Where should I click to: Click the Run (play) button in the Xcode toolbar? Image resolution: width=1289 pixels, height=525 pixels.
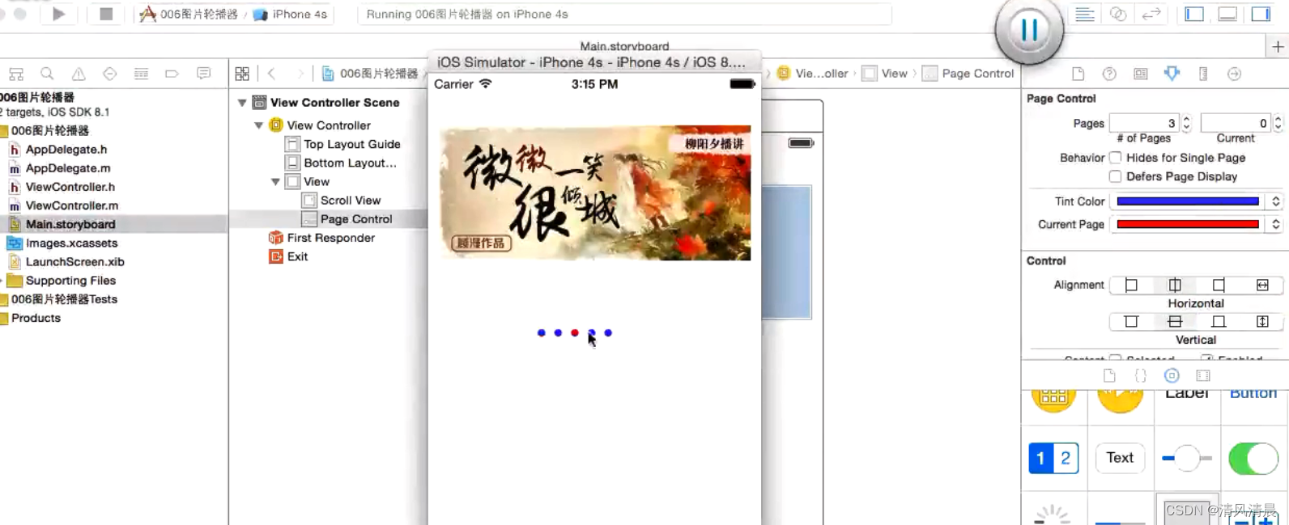point(58,14)
